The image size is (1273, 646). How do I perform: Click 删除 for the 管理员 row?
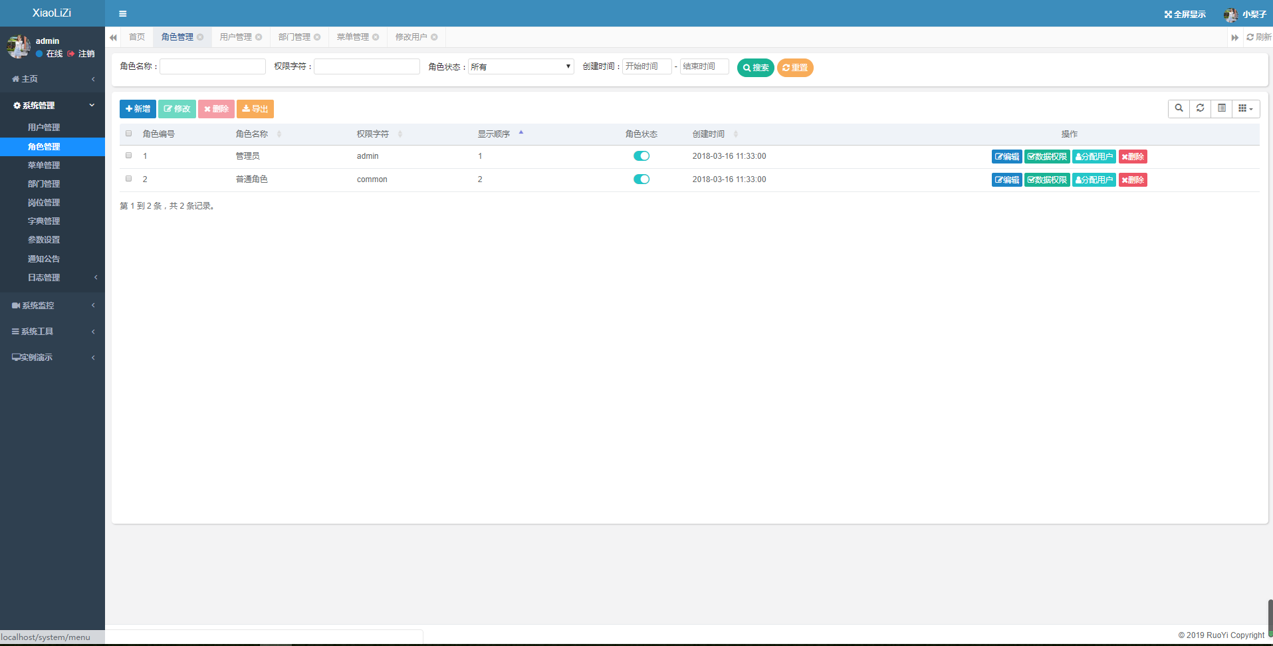click(x=1133, y=157)
